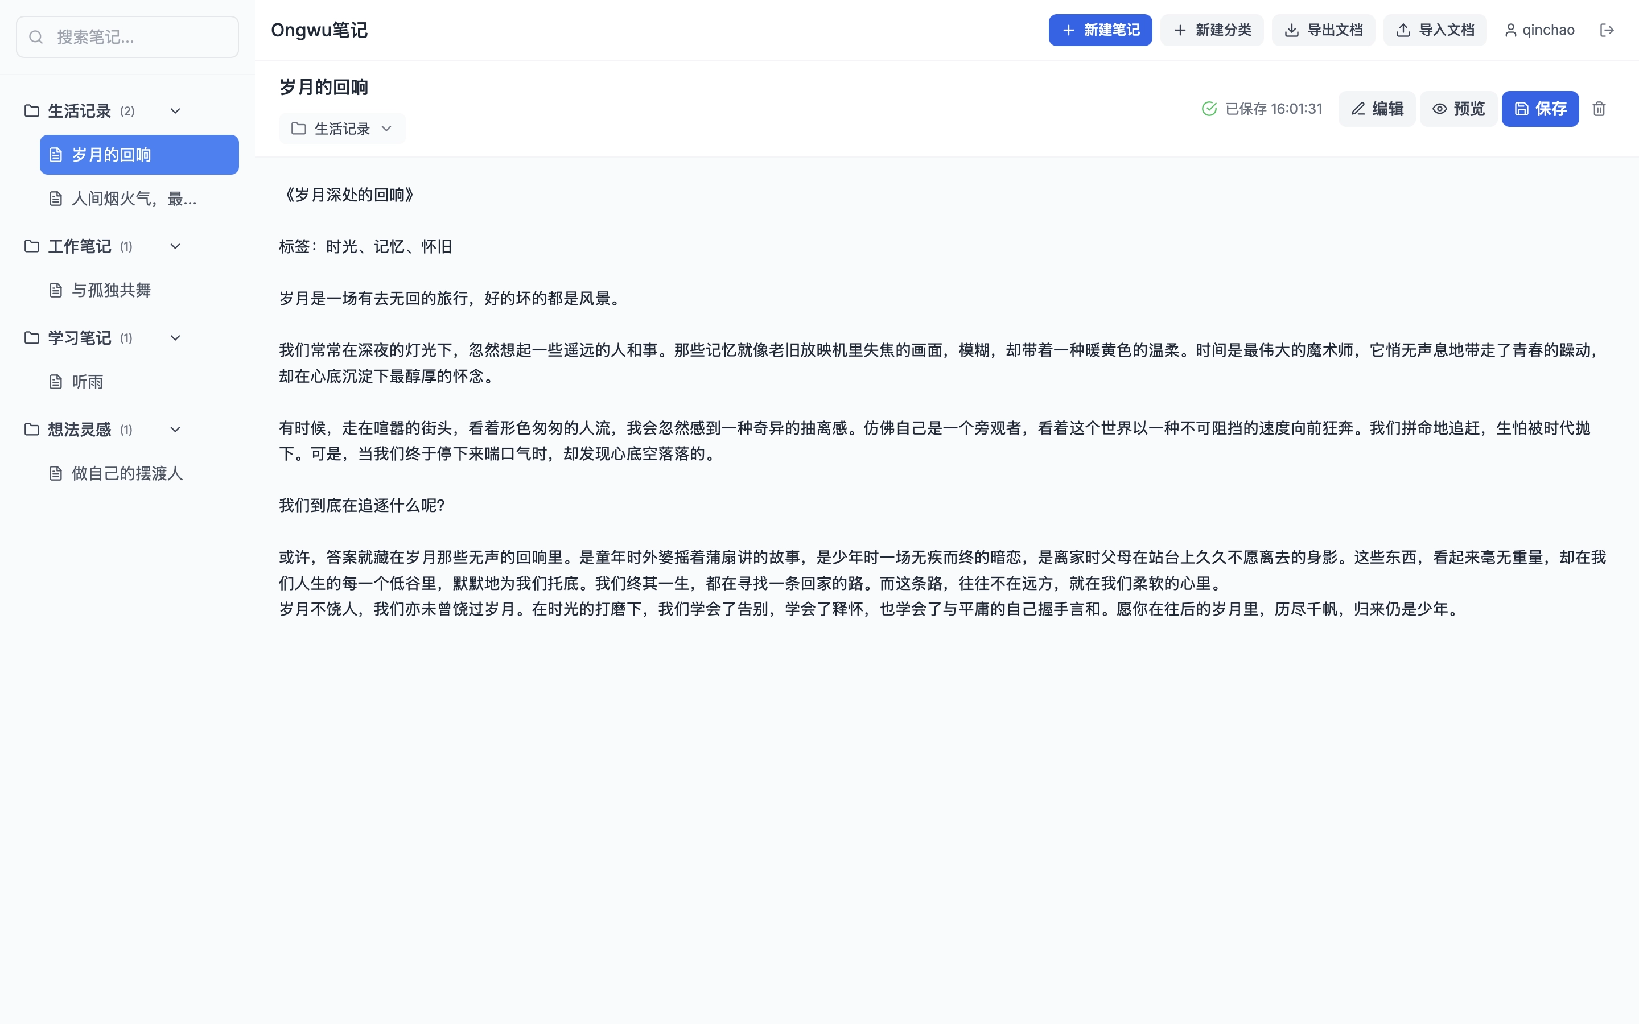
Task: Click the line 标签：时光、记忆、怀旧
Action: [x=366, y=246]
